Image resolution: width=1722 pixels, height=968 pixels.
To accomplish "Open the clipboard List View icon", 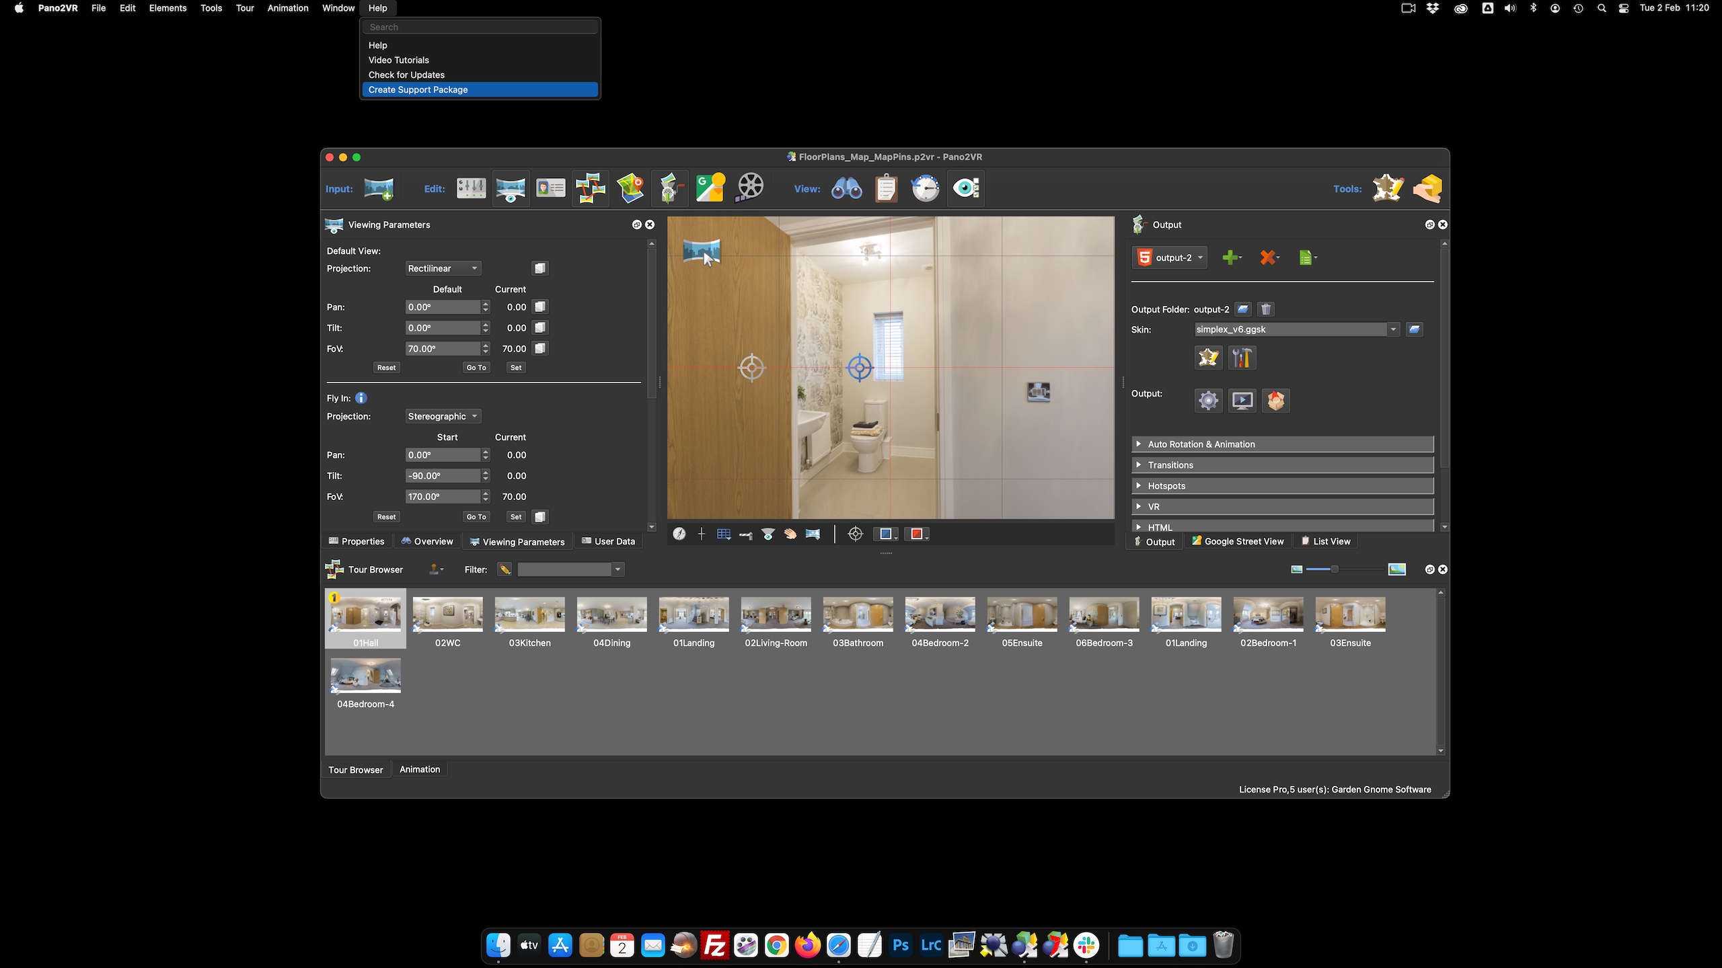I will (886, 188).
